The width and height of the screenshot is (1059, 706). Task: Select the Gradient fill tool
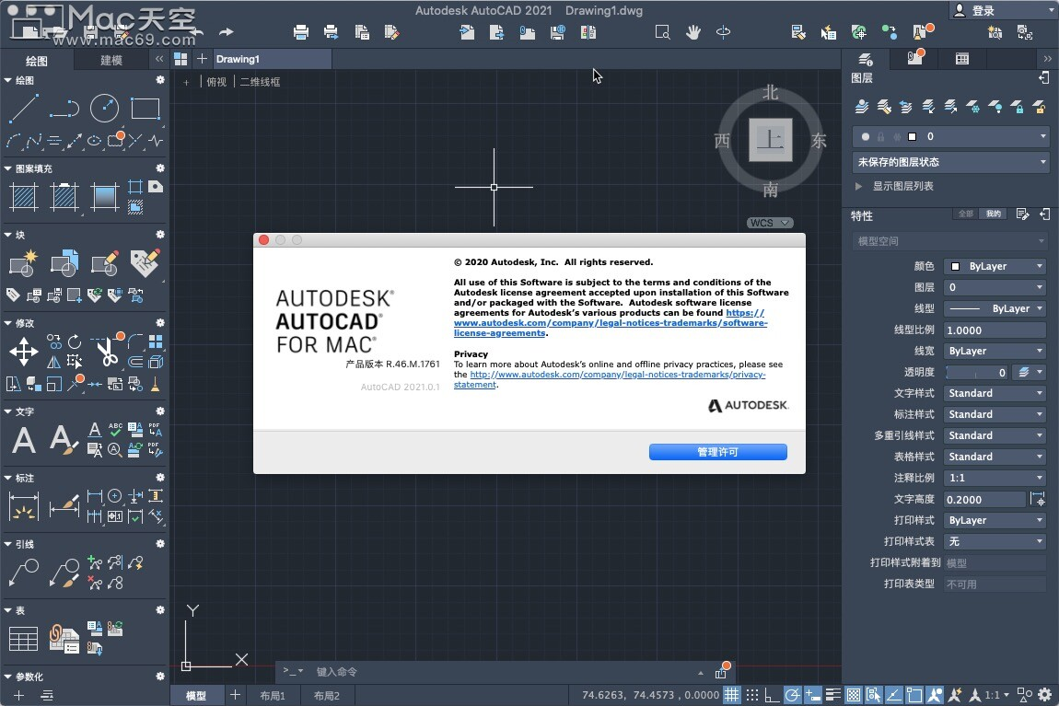click(x=105, y=197)
